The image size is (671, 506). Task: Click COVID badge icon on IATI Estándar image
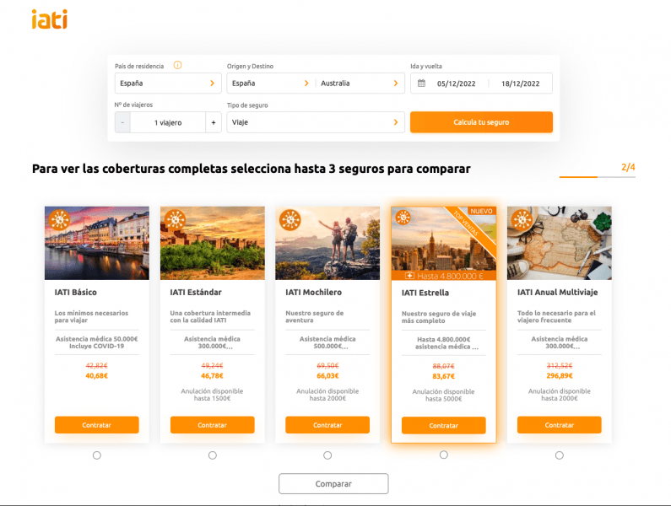(175, 220)
